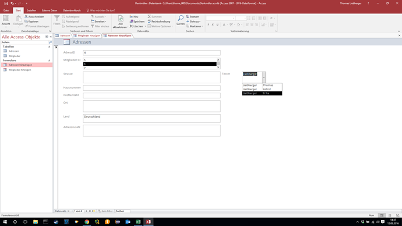
Task: Toggle the Filter ein/aus button
Action: click(100, 26)
